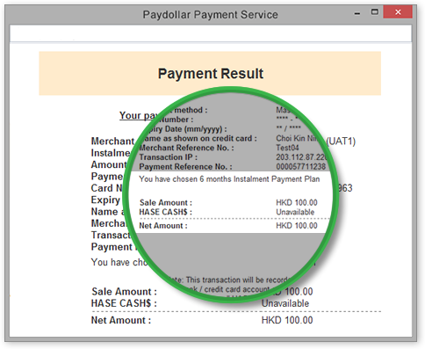Click the 'Test04' merchant reference value

click(287, 148)
